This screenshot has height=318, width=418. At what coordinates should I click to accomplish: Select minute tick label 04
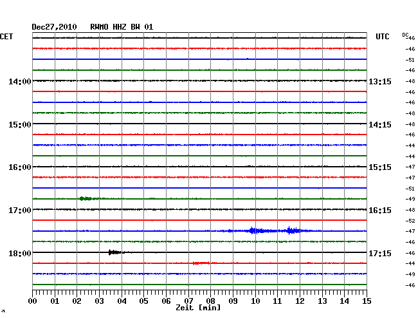(x=122, y=301)
